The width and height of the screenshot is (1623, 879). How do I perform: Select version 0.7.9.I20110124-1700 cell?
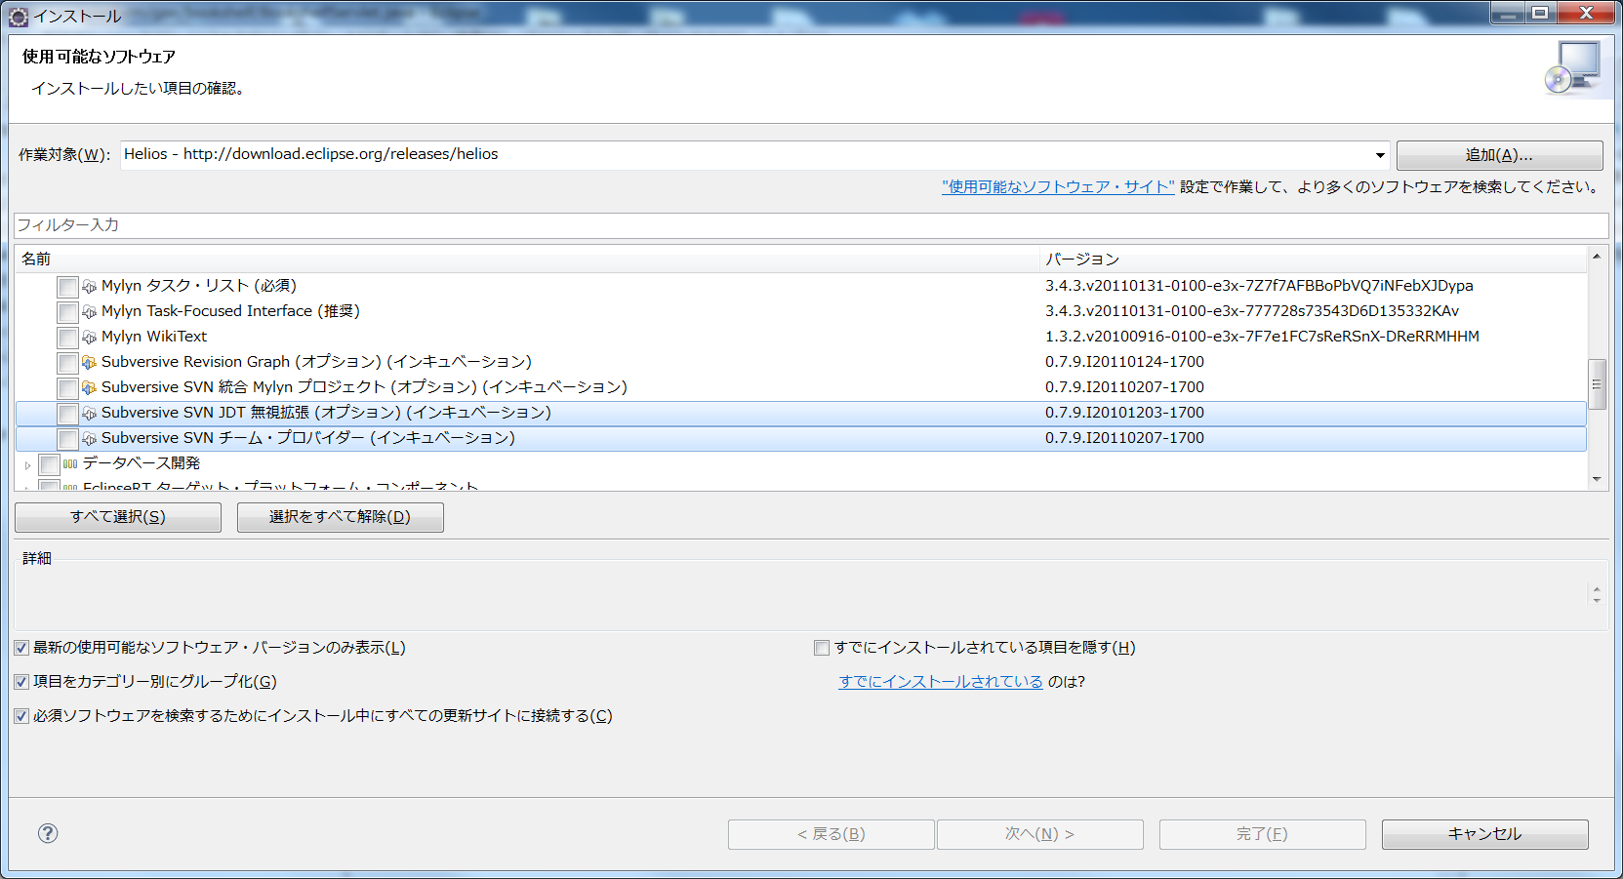1124,362
